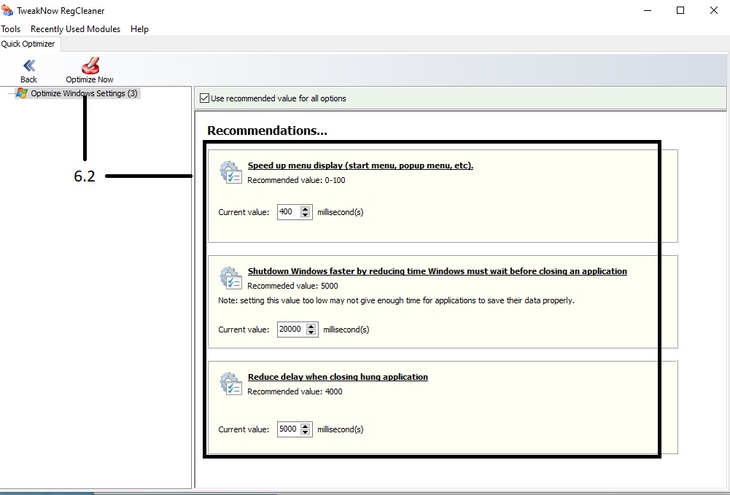Click the Recommendations... heading
Image resolution: width=730 pixels, height=495 pixels.
click(267, 130)
